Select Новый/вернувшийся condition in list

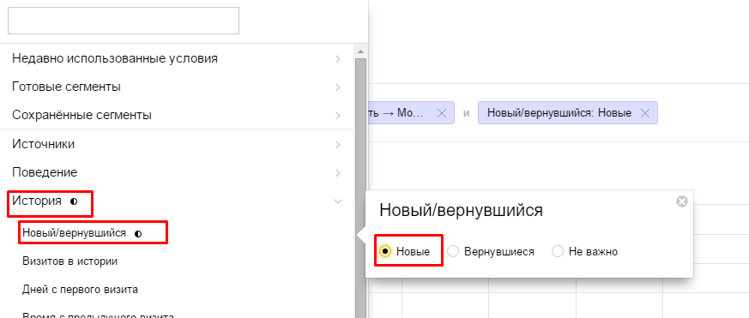(x=74, y=233)
